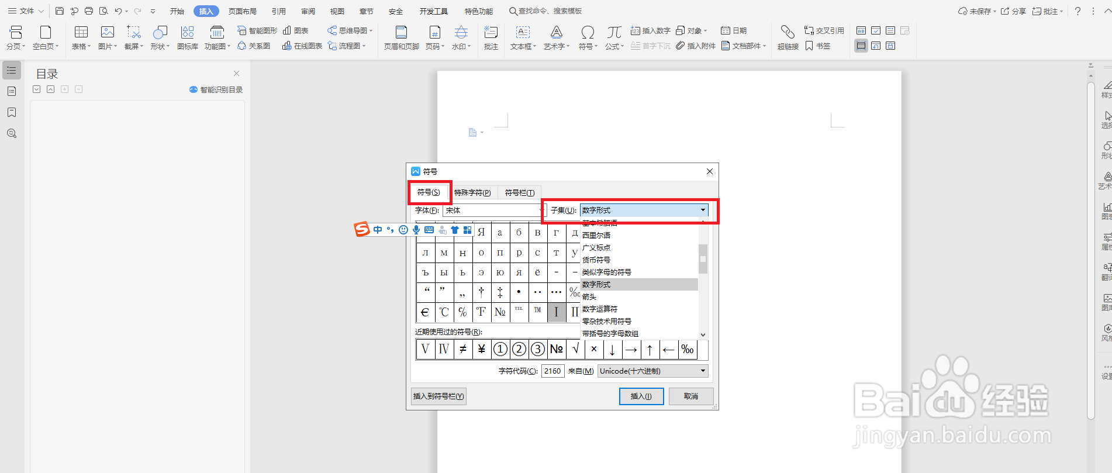Screen dimensions: 1112x473
Task: Open Header and Footer (页眉和页脚)
Action: [x=402, y=38]
